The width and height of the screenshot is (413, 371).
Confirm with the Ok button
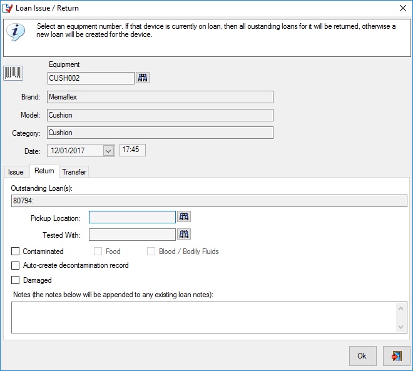tap(363, 356)
